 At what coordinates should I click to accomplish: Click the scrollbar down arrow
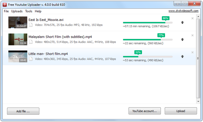[198, 101]
